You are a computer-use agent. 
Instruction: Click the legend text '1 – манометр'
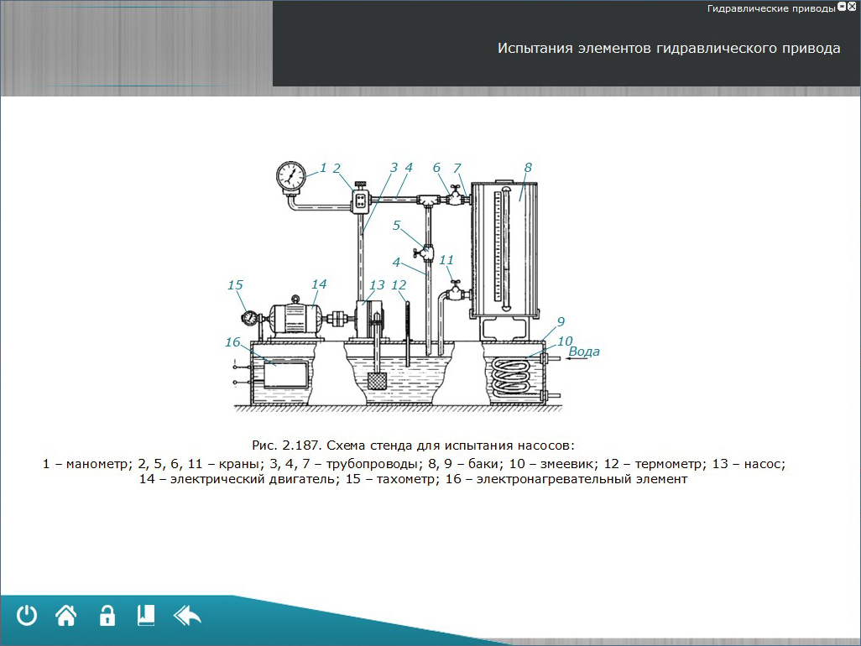[x=86, y=464]
